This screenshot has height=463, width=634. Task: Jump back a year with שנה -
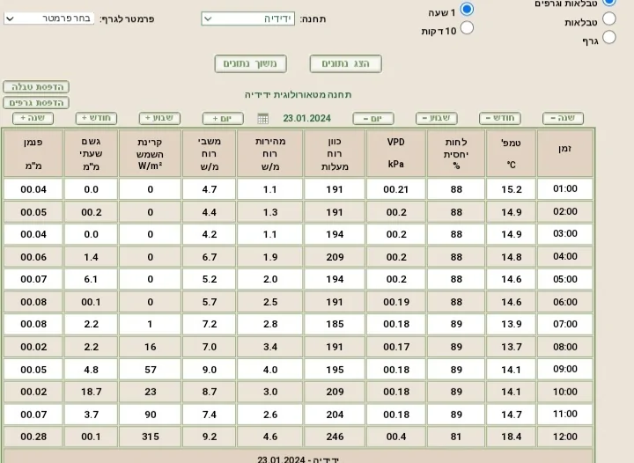[x=563, y=119]
